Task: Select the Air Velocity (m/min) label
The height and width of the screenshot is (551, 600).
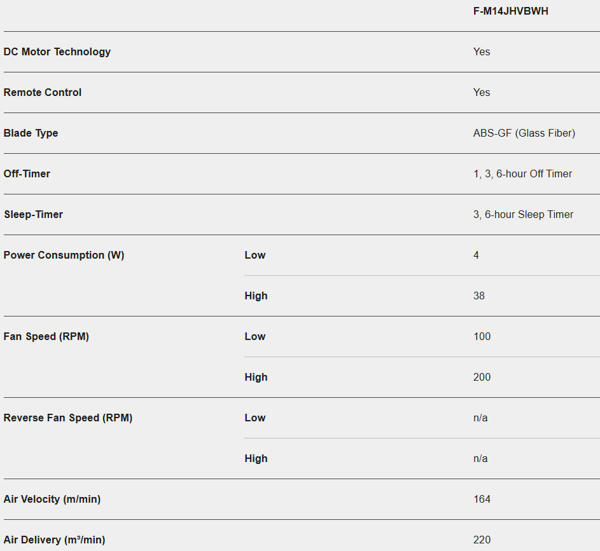Action: point(52,499)
